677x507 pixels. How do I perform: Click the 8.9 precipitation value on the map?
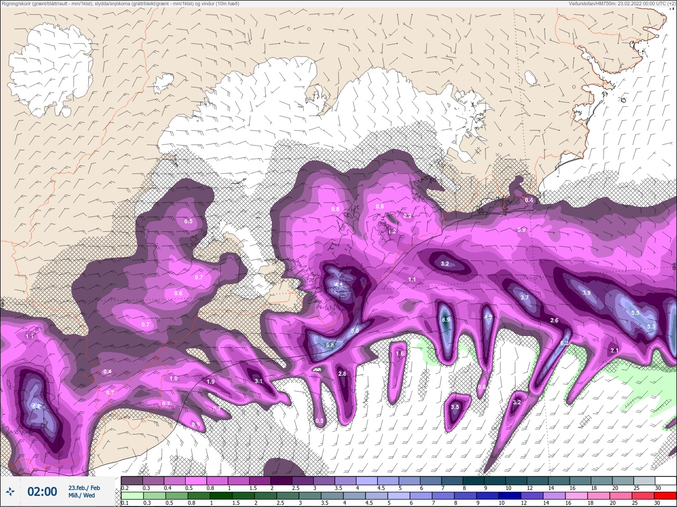click(x=446, y=320)
